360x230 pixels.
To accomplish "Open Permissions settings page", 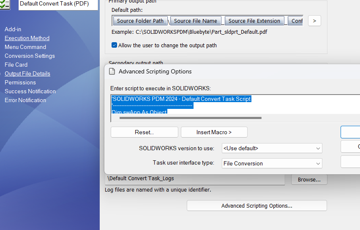I will coord(20,83).
